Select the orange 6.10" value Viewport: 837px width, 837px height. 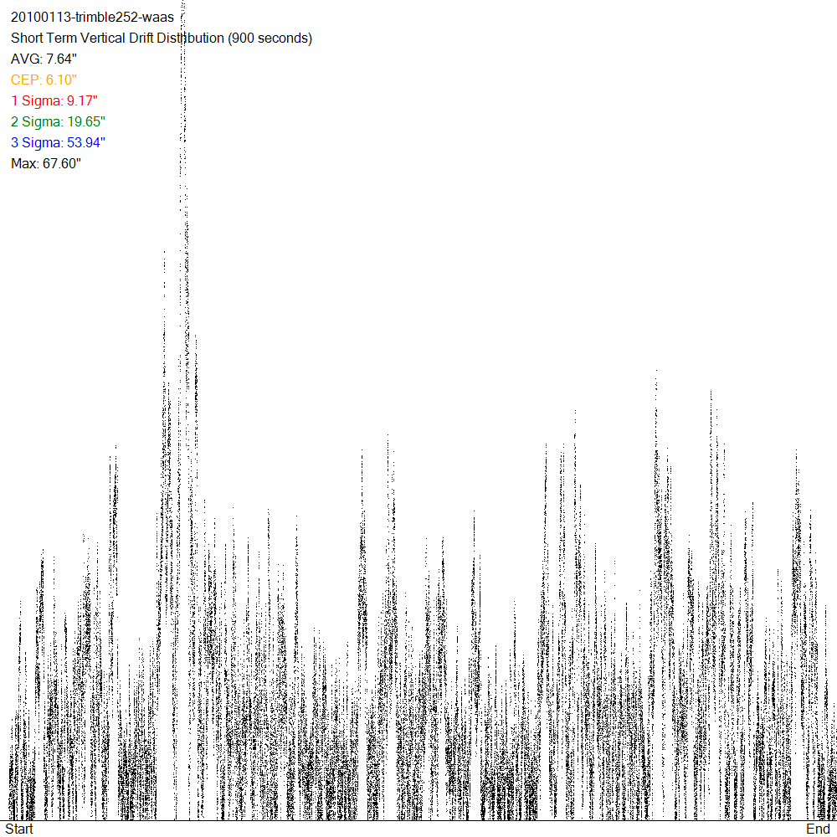61,80
